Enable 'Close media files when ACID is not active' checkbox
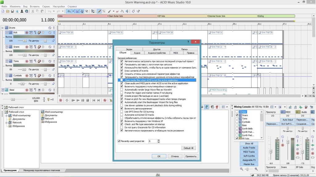 122,80
